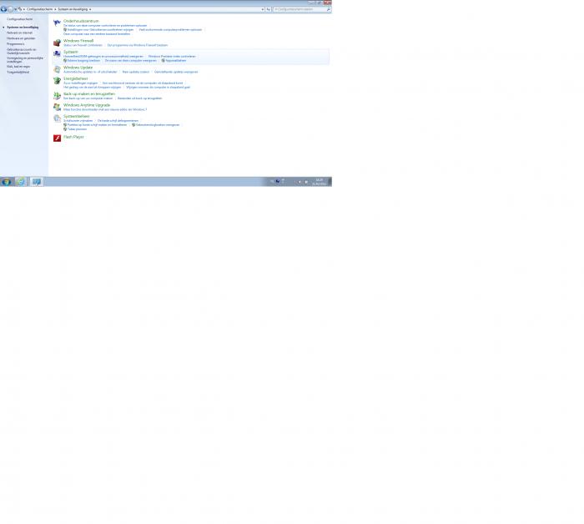Click the Forward navigation arrow button

[x=10, y=9]
